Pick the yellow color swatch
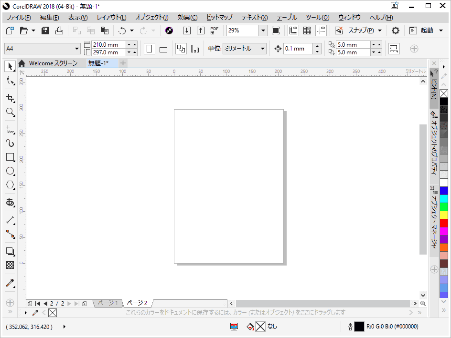Image resolution: width=451 pixels, height=338 pixels. pyautogui.click(x=444, y=215)
